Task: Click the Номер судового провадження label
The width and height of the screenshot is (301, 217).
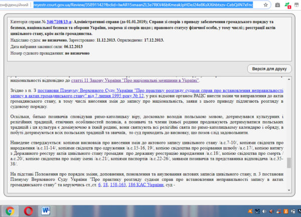Action: (37, 53)
